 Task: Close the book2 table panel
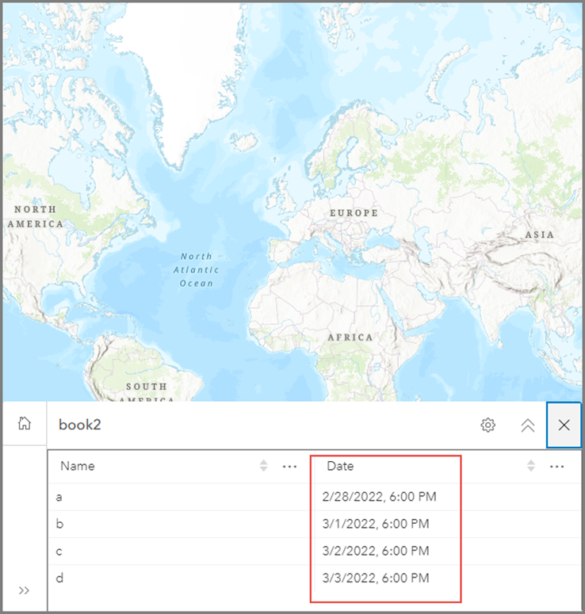tap(564, 425)
